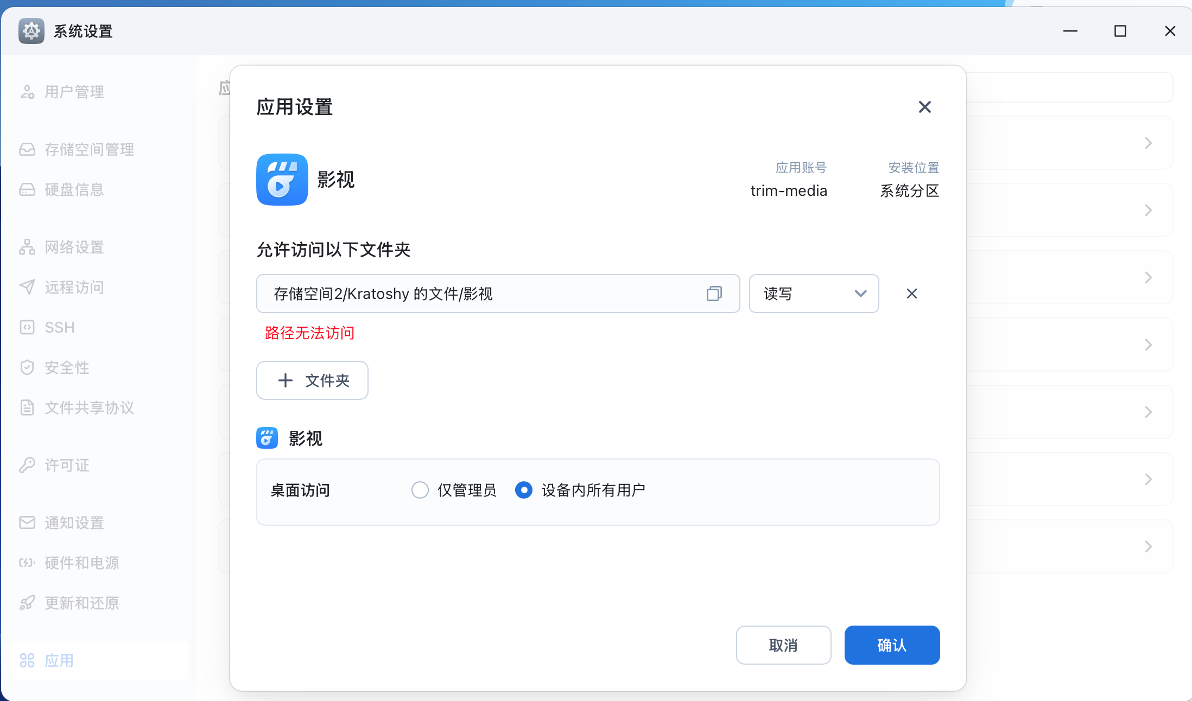1192x701 pixels.
Task: Open 更新和还原 from the sidebar
Action: click(82, 603)
